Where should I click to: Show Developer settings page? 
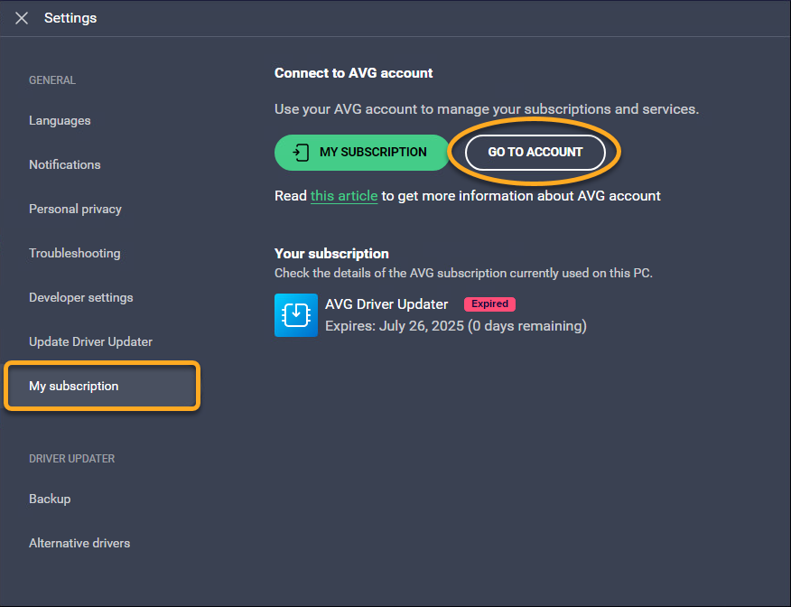pyautogui.click(x=80, y=298)
